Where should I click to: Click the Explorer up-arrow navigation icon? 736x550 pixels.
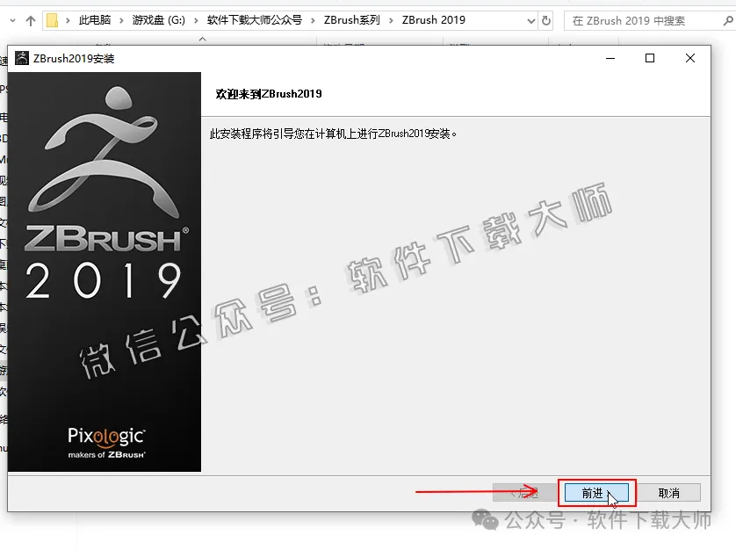31,20
